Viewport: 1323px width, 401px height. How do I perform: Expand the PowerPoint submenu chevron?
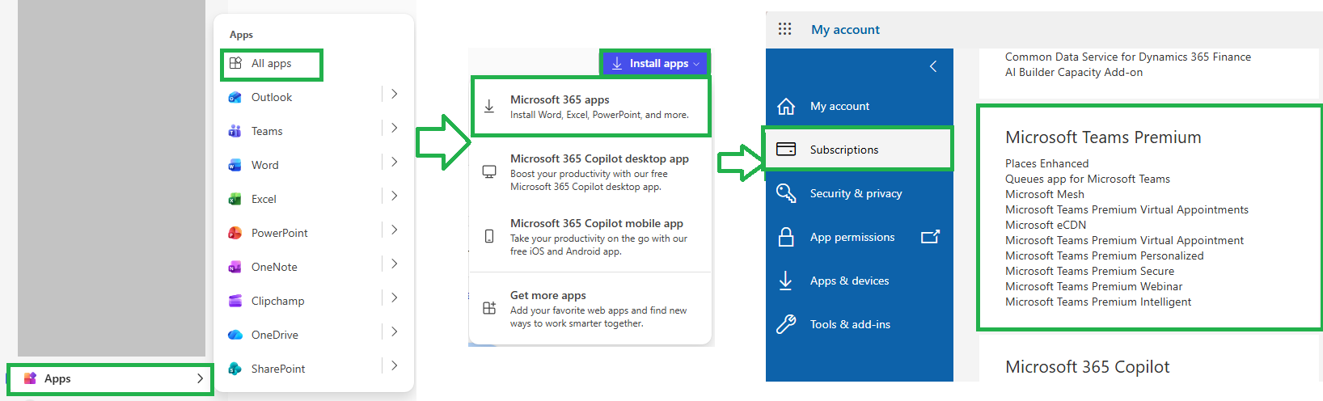[x=394, y=230]
